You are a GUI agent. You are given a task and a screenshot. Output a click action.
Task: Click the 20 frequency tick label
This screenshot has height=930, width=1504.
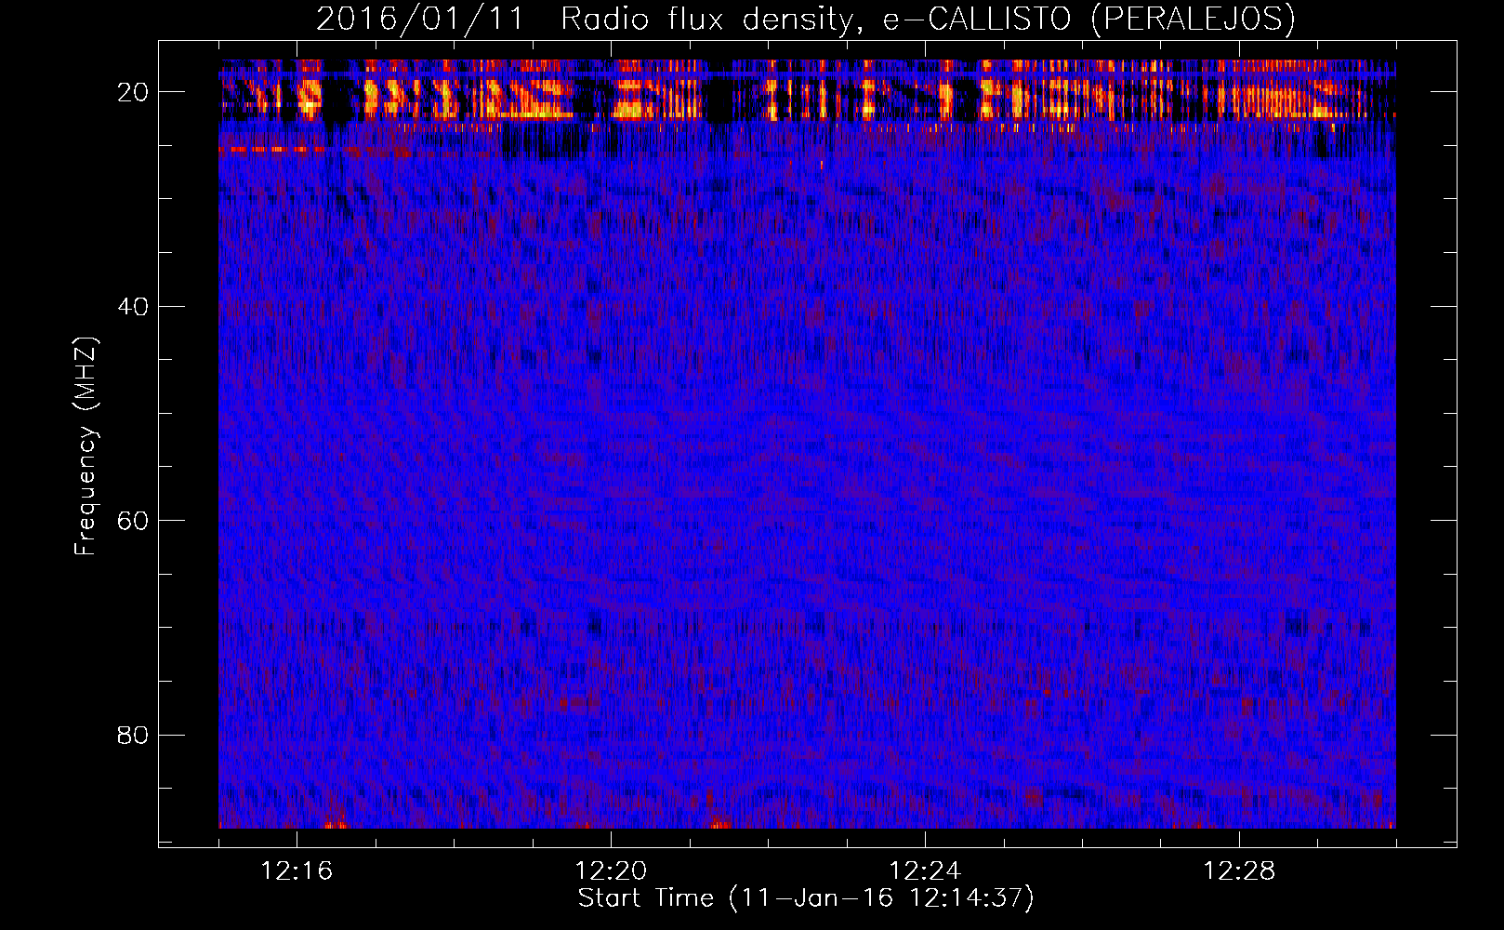134,92
